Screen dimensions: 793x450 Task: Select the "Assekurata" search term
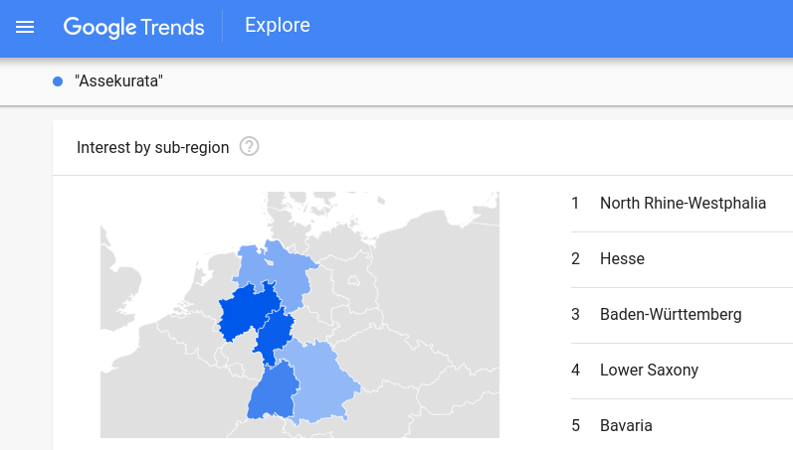click(x=118, y=81)
